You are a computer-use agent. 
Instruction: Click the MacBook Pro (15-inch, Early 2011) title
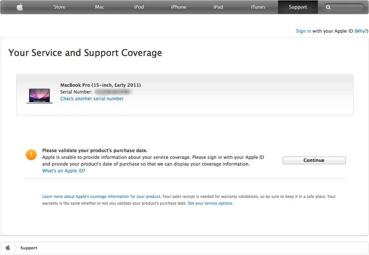[x=100, y=85]
